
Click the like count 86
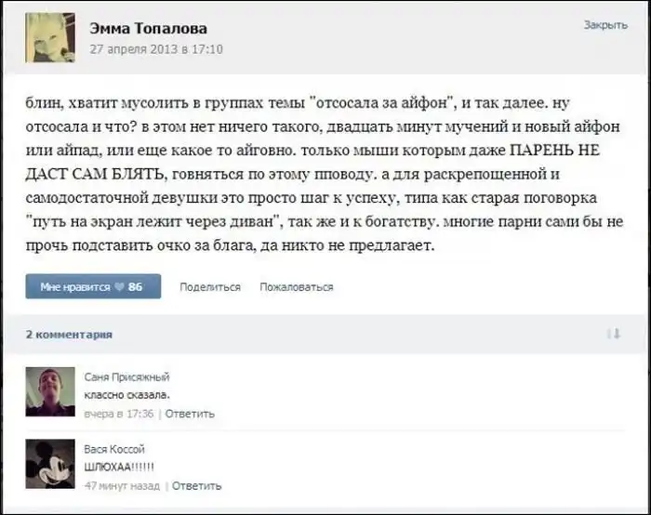click(x=136, y=286)
